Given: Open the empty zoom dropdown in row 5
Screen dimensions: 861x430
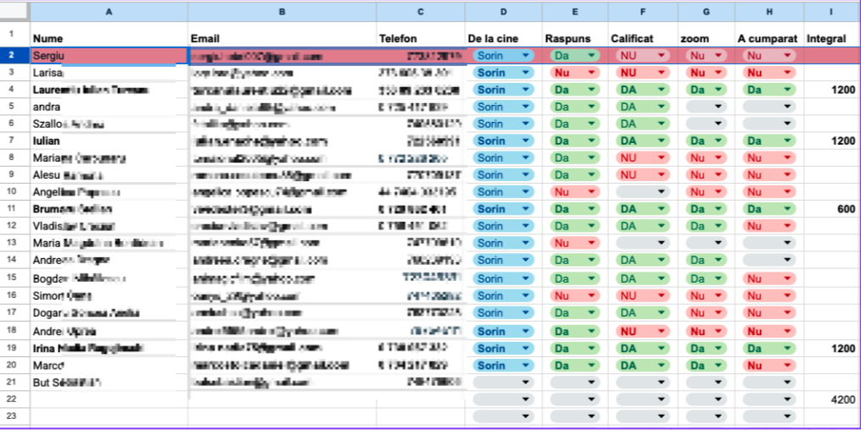Looking at the screenshot, I should pyautogui.click(x=719, y=107).
